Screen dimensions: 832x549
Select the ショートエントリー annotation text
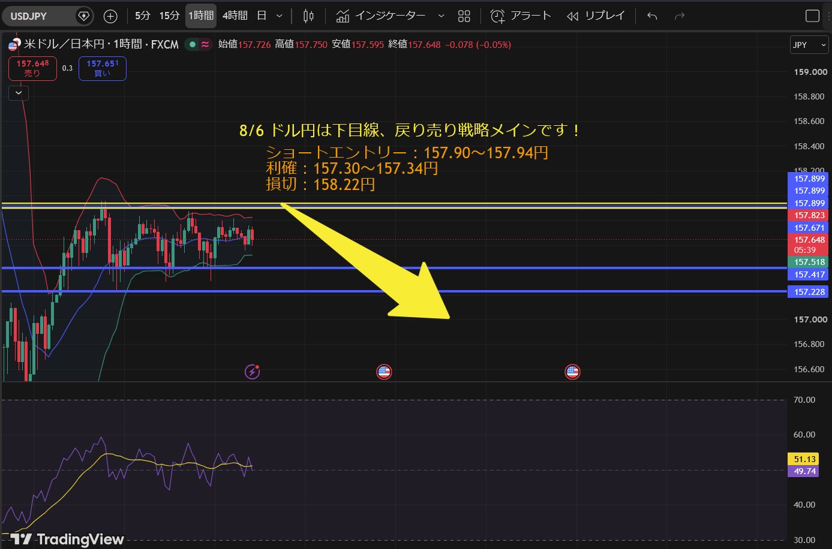407,153
